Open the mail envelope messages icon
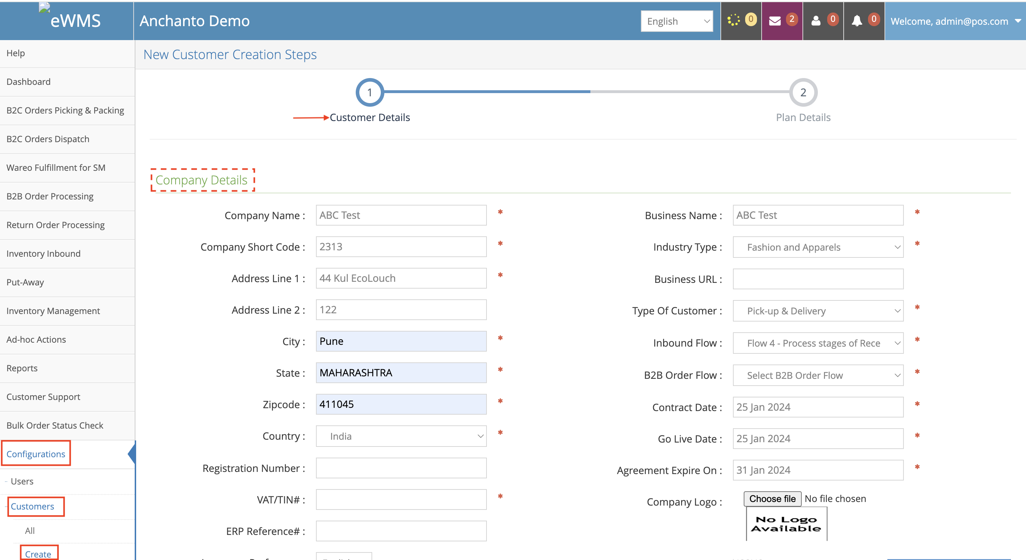 coord(775,21)
